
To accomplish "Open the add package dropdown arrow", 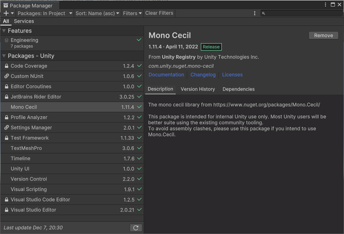I will (x=12, y=14).
